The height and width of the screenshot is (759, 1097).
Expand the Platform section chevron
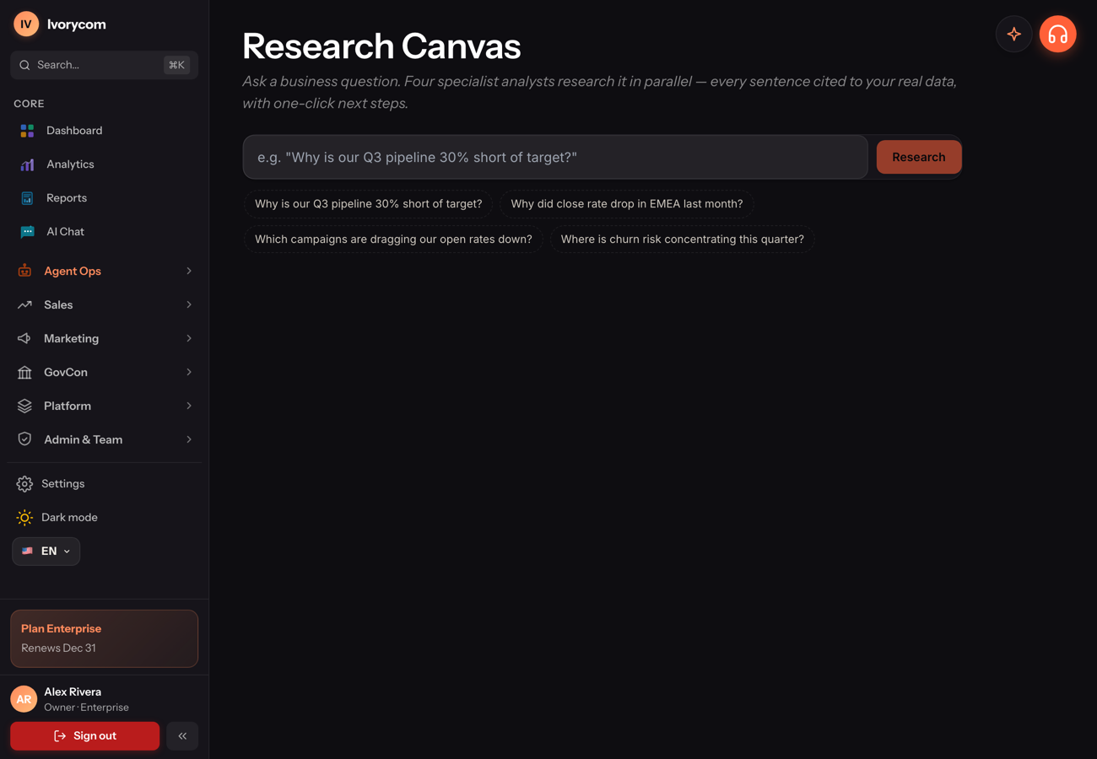(189, 406)
